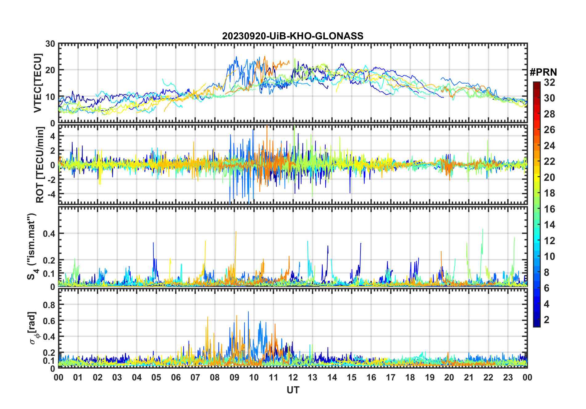Click the 22 label on PRN colorbar
The image size is (586, 409).
(550, 161)
